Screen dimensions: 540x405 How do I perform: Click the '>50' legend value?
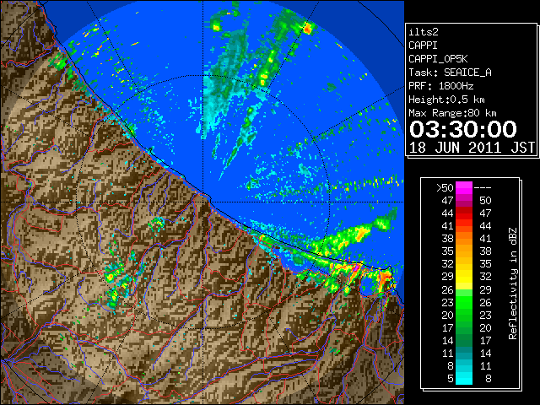coord(445,187)
